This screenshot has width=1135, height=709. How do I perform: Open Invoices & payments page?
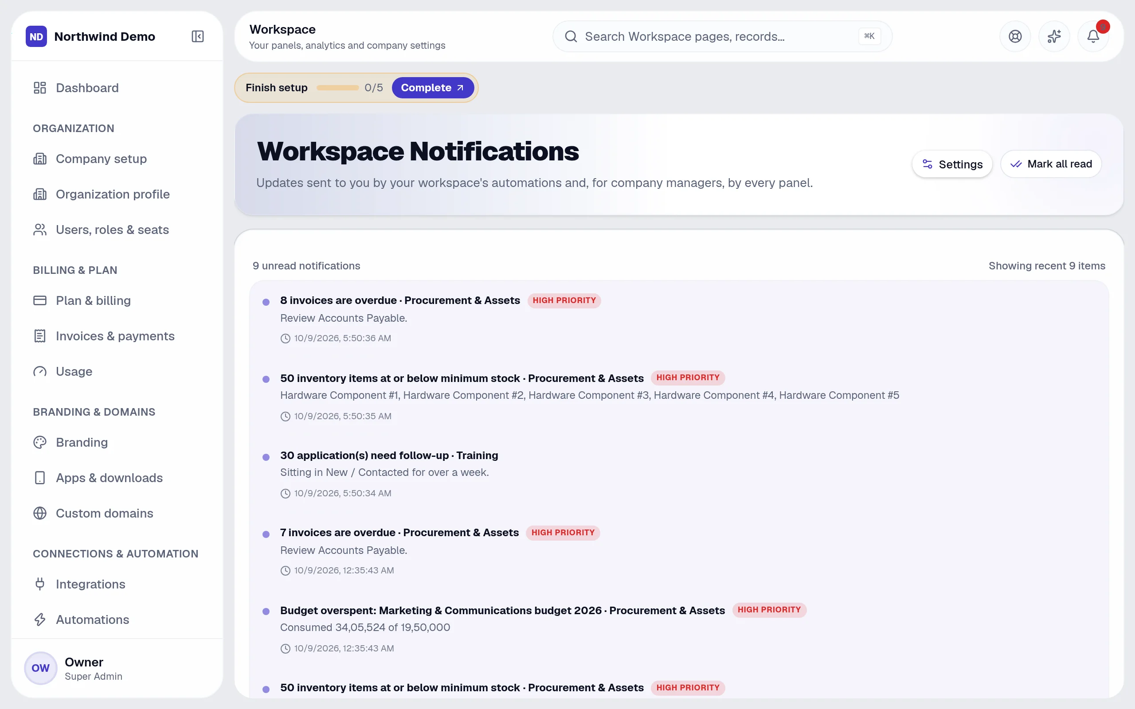point(117,336)
